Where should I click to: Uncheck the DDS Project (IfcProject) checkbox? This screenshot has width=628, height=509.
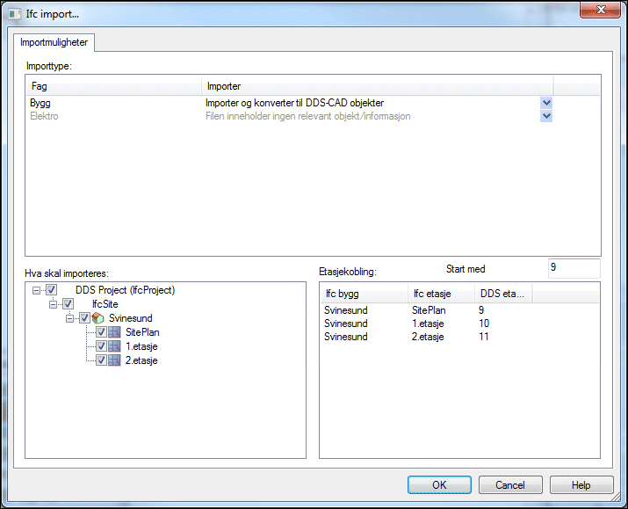tap(52, 290)
